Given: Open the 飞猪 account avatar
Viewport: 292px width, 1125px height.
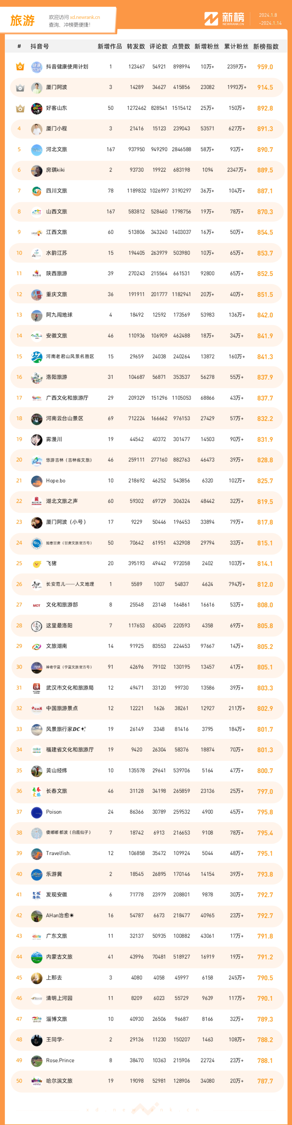Looking at the screenshot, I should coord(37,564).
